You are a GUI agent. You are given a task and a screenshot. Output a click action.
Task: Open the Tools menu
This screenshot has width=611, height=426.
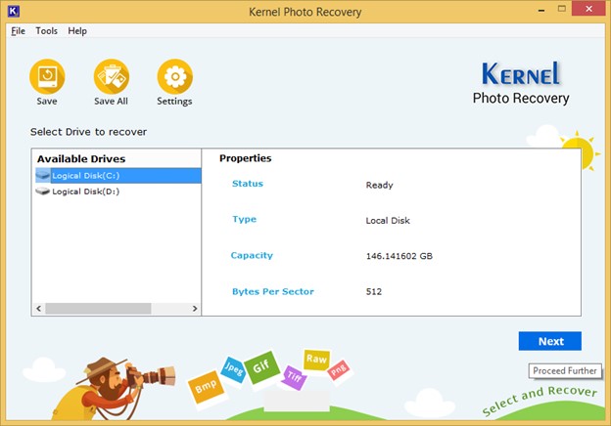(46, 30)
